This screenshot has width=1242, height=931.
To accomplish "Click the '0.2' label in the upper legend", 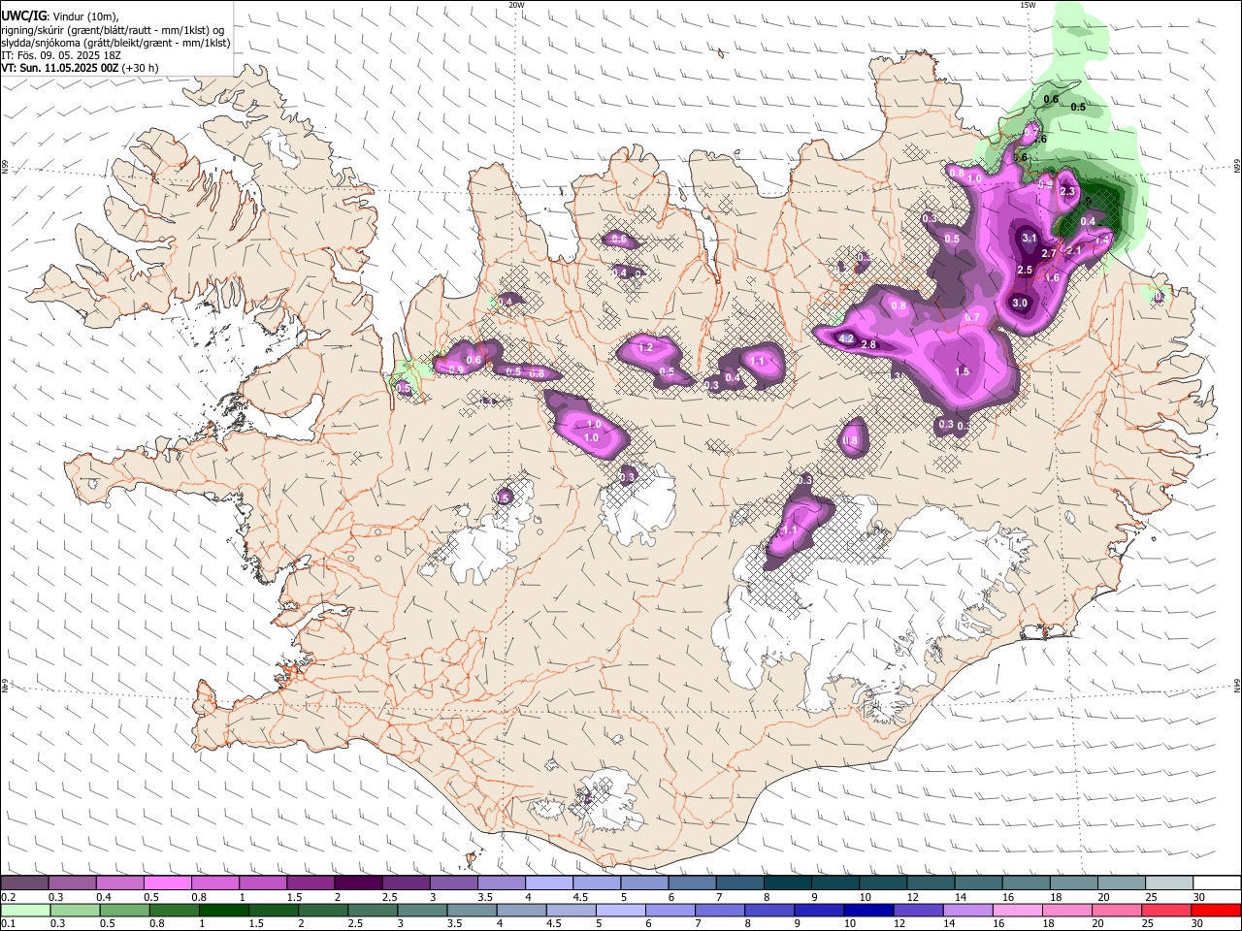I will coord(8,897).
